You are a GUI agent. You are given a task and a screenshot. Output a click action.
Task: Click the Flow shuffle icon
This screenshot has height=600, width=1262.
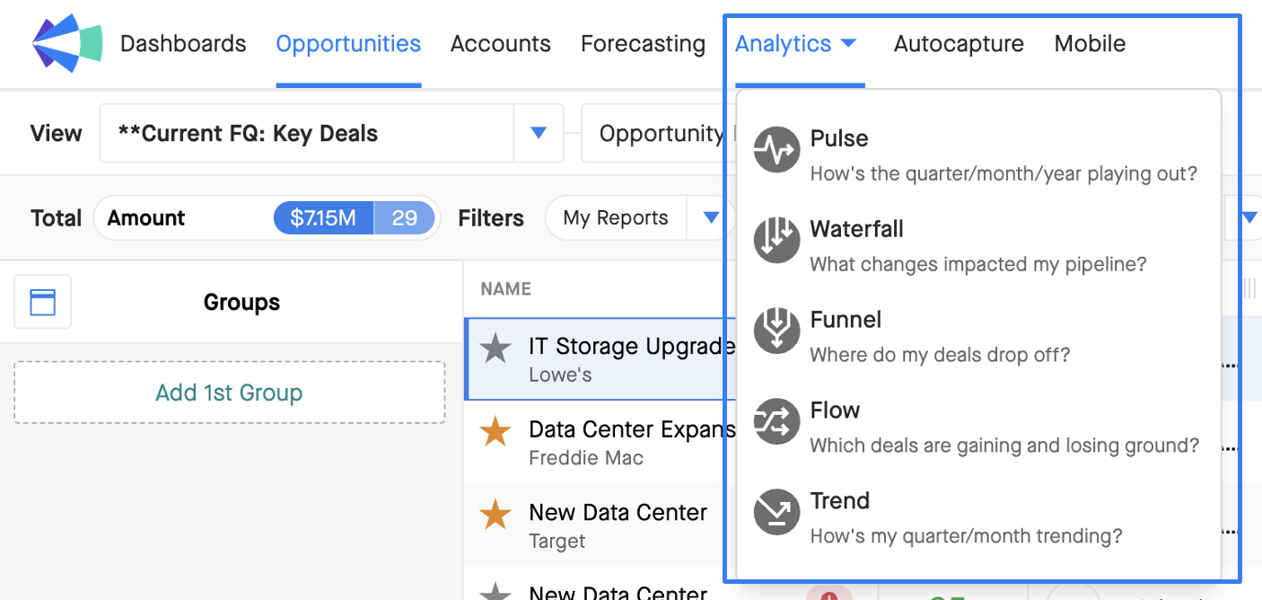pyautogui.click(x=776, y=421)
